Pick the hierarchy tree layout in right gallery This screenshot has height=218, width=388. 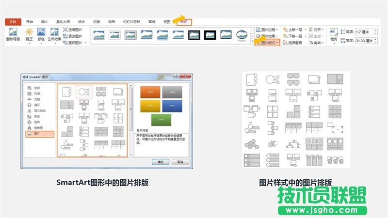293,144
